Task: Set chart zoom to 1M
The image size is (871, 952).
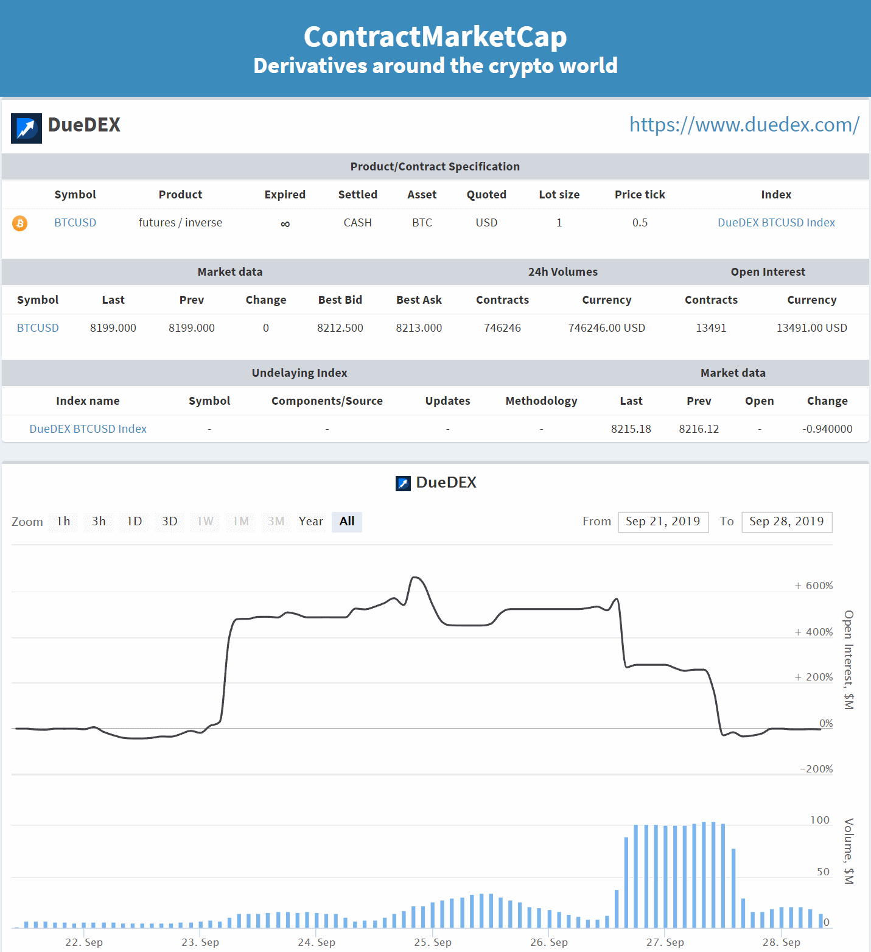Action: [x=241, y=522]
